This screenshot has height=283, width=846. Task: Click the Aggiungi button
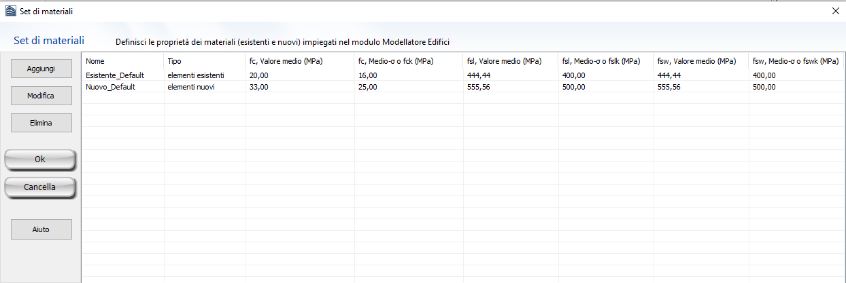click(x=41, y=69)
